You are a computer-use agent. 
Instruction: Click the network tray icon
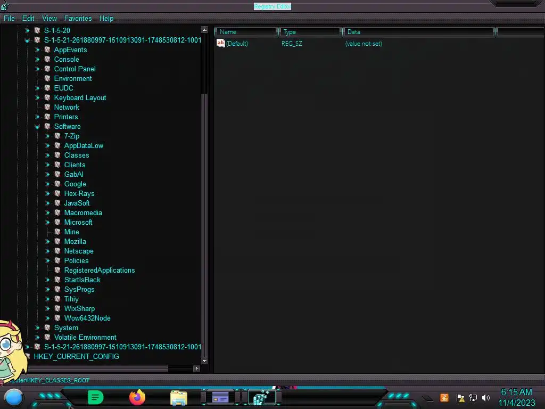[x=473, y=397]
